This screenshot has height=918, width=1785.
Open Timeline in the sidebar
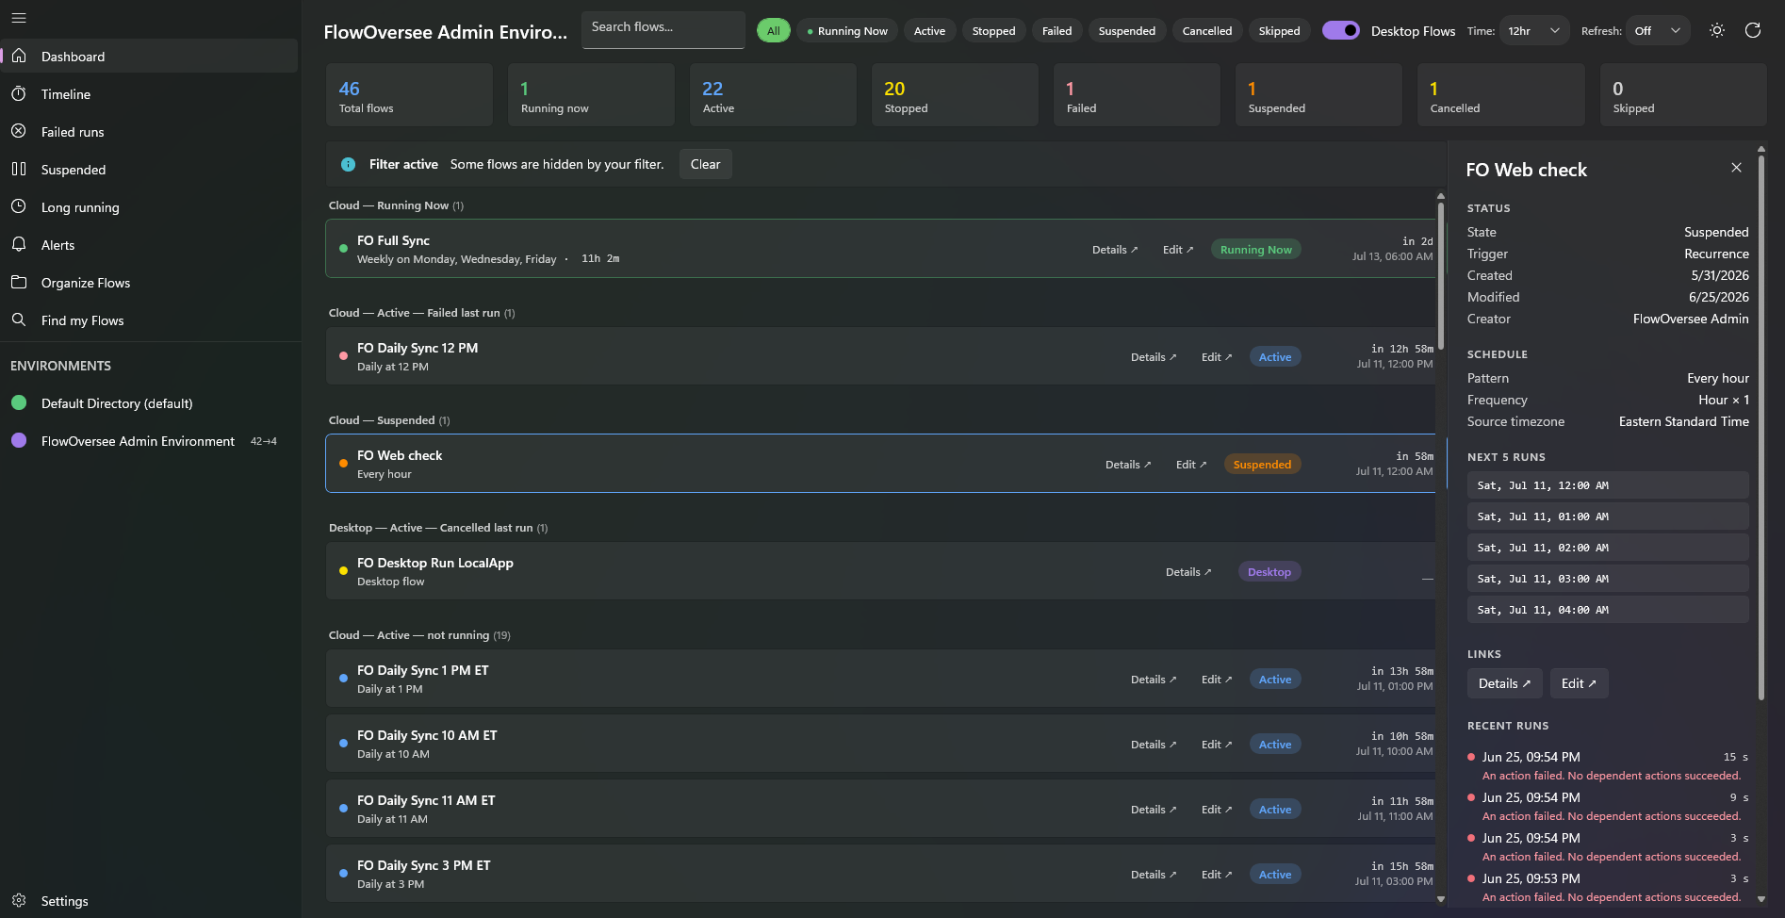(149, 93)
